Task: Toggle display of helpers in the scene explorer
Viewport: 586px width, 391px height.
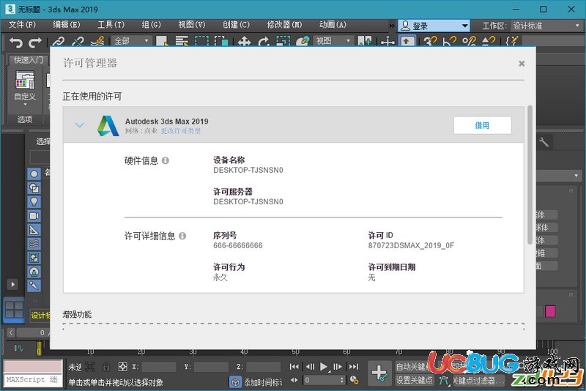Action: tap(34, 230)
